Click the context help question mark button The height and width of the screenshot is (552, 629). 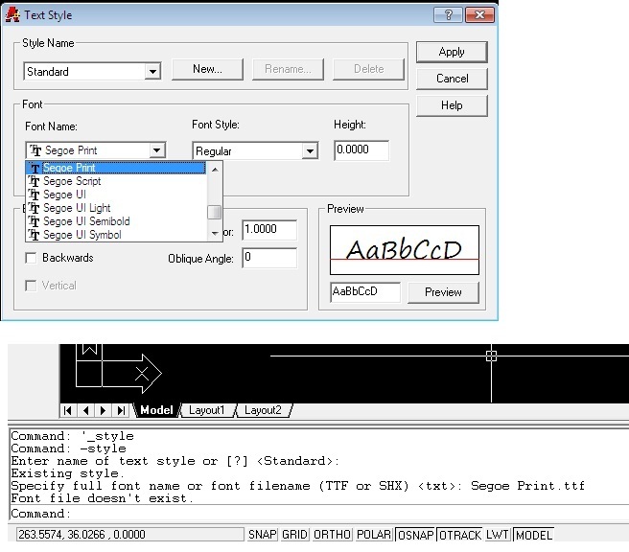click(x=448, y=15)
